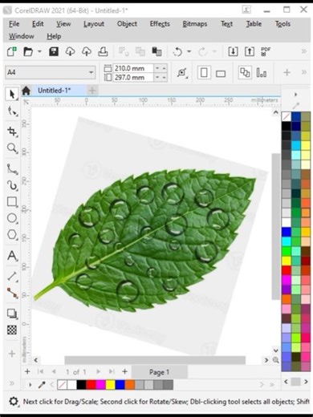
Task: Click the Export icon
Action: 250,51
